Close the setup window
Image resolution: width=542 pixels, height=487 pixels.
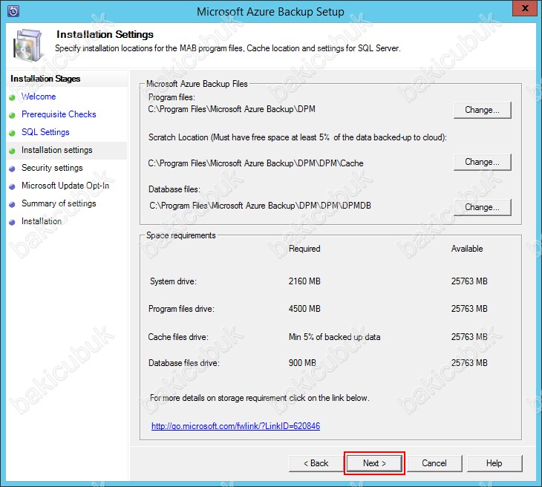[x=525, y=8]
